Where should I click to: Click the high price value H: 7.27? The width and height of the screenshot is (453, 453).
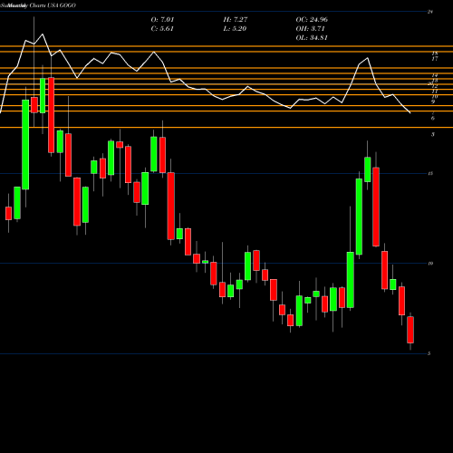point(236,20)
